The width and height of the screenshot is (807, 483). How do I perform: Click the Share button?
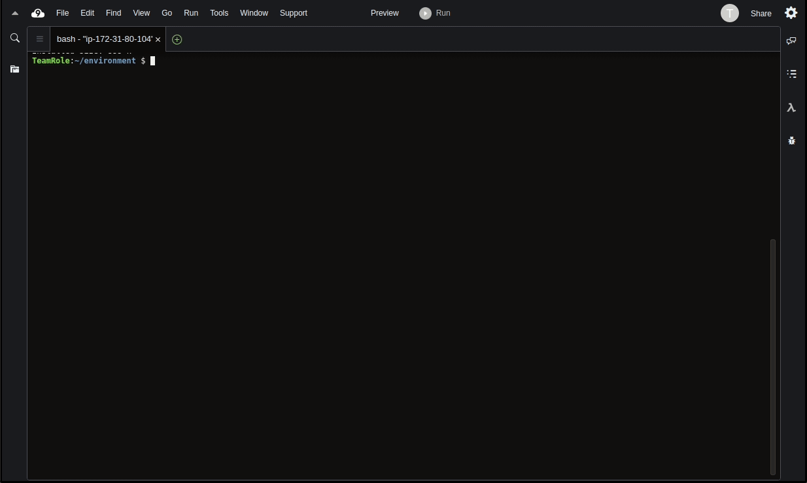[x=761, y=13]
